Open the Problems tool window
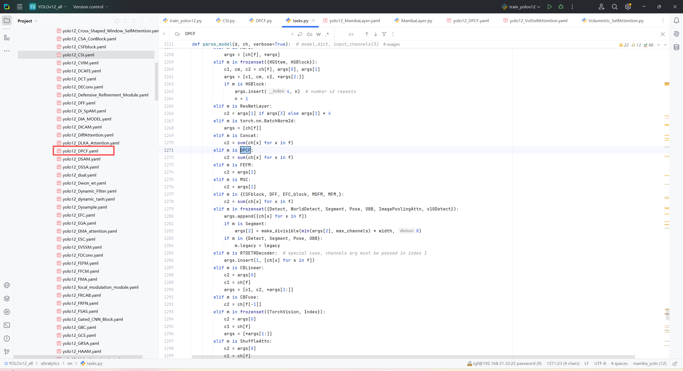 7,338
